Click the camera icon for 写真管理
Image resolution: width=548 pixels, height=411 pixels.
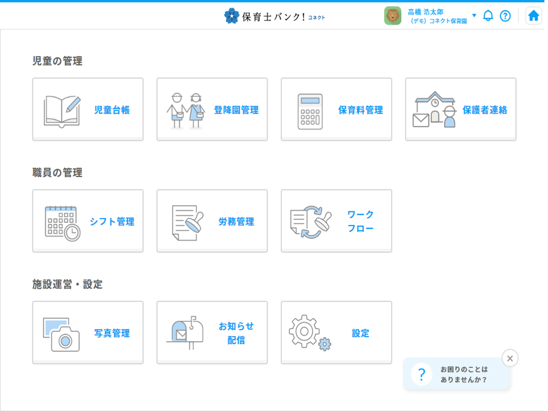(62, 334)
